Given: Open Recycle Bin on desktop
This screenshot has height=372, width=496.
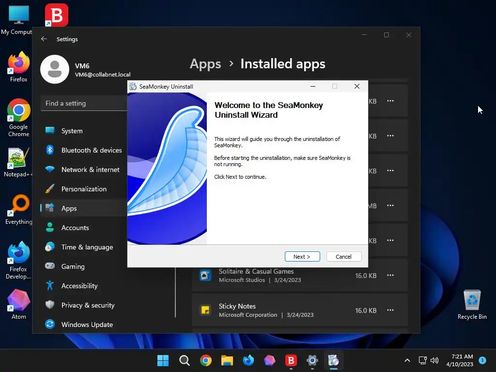Looking at the screenshot, I should click(x=472, y=304).
